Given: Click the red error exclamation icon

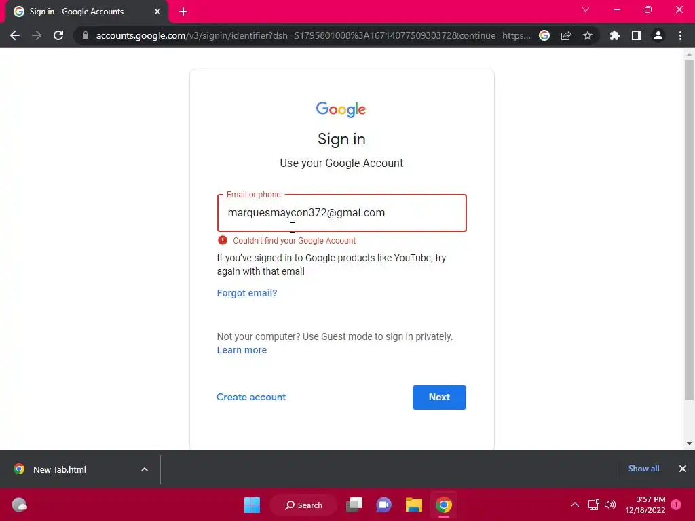Looking at the screenshot, I should click(x=223, y=240).
